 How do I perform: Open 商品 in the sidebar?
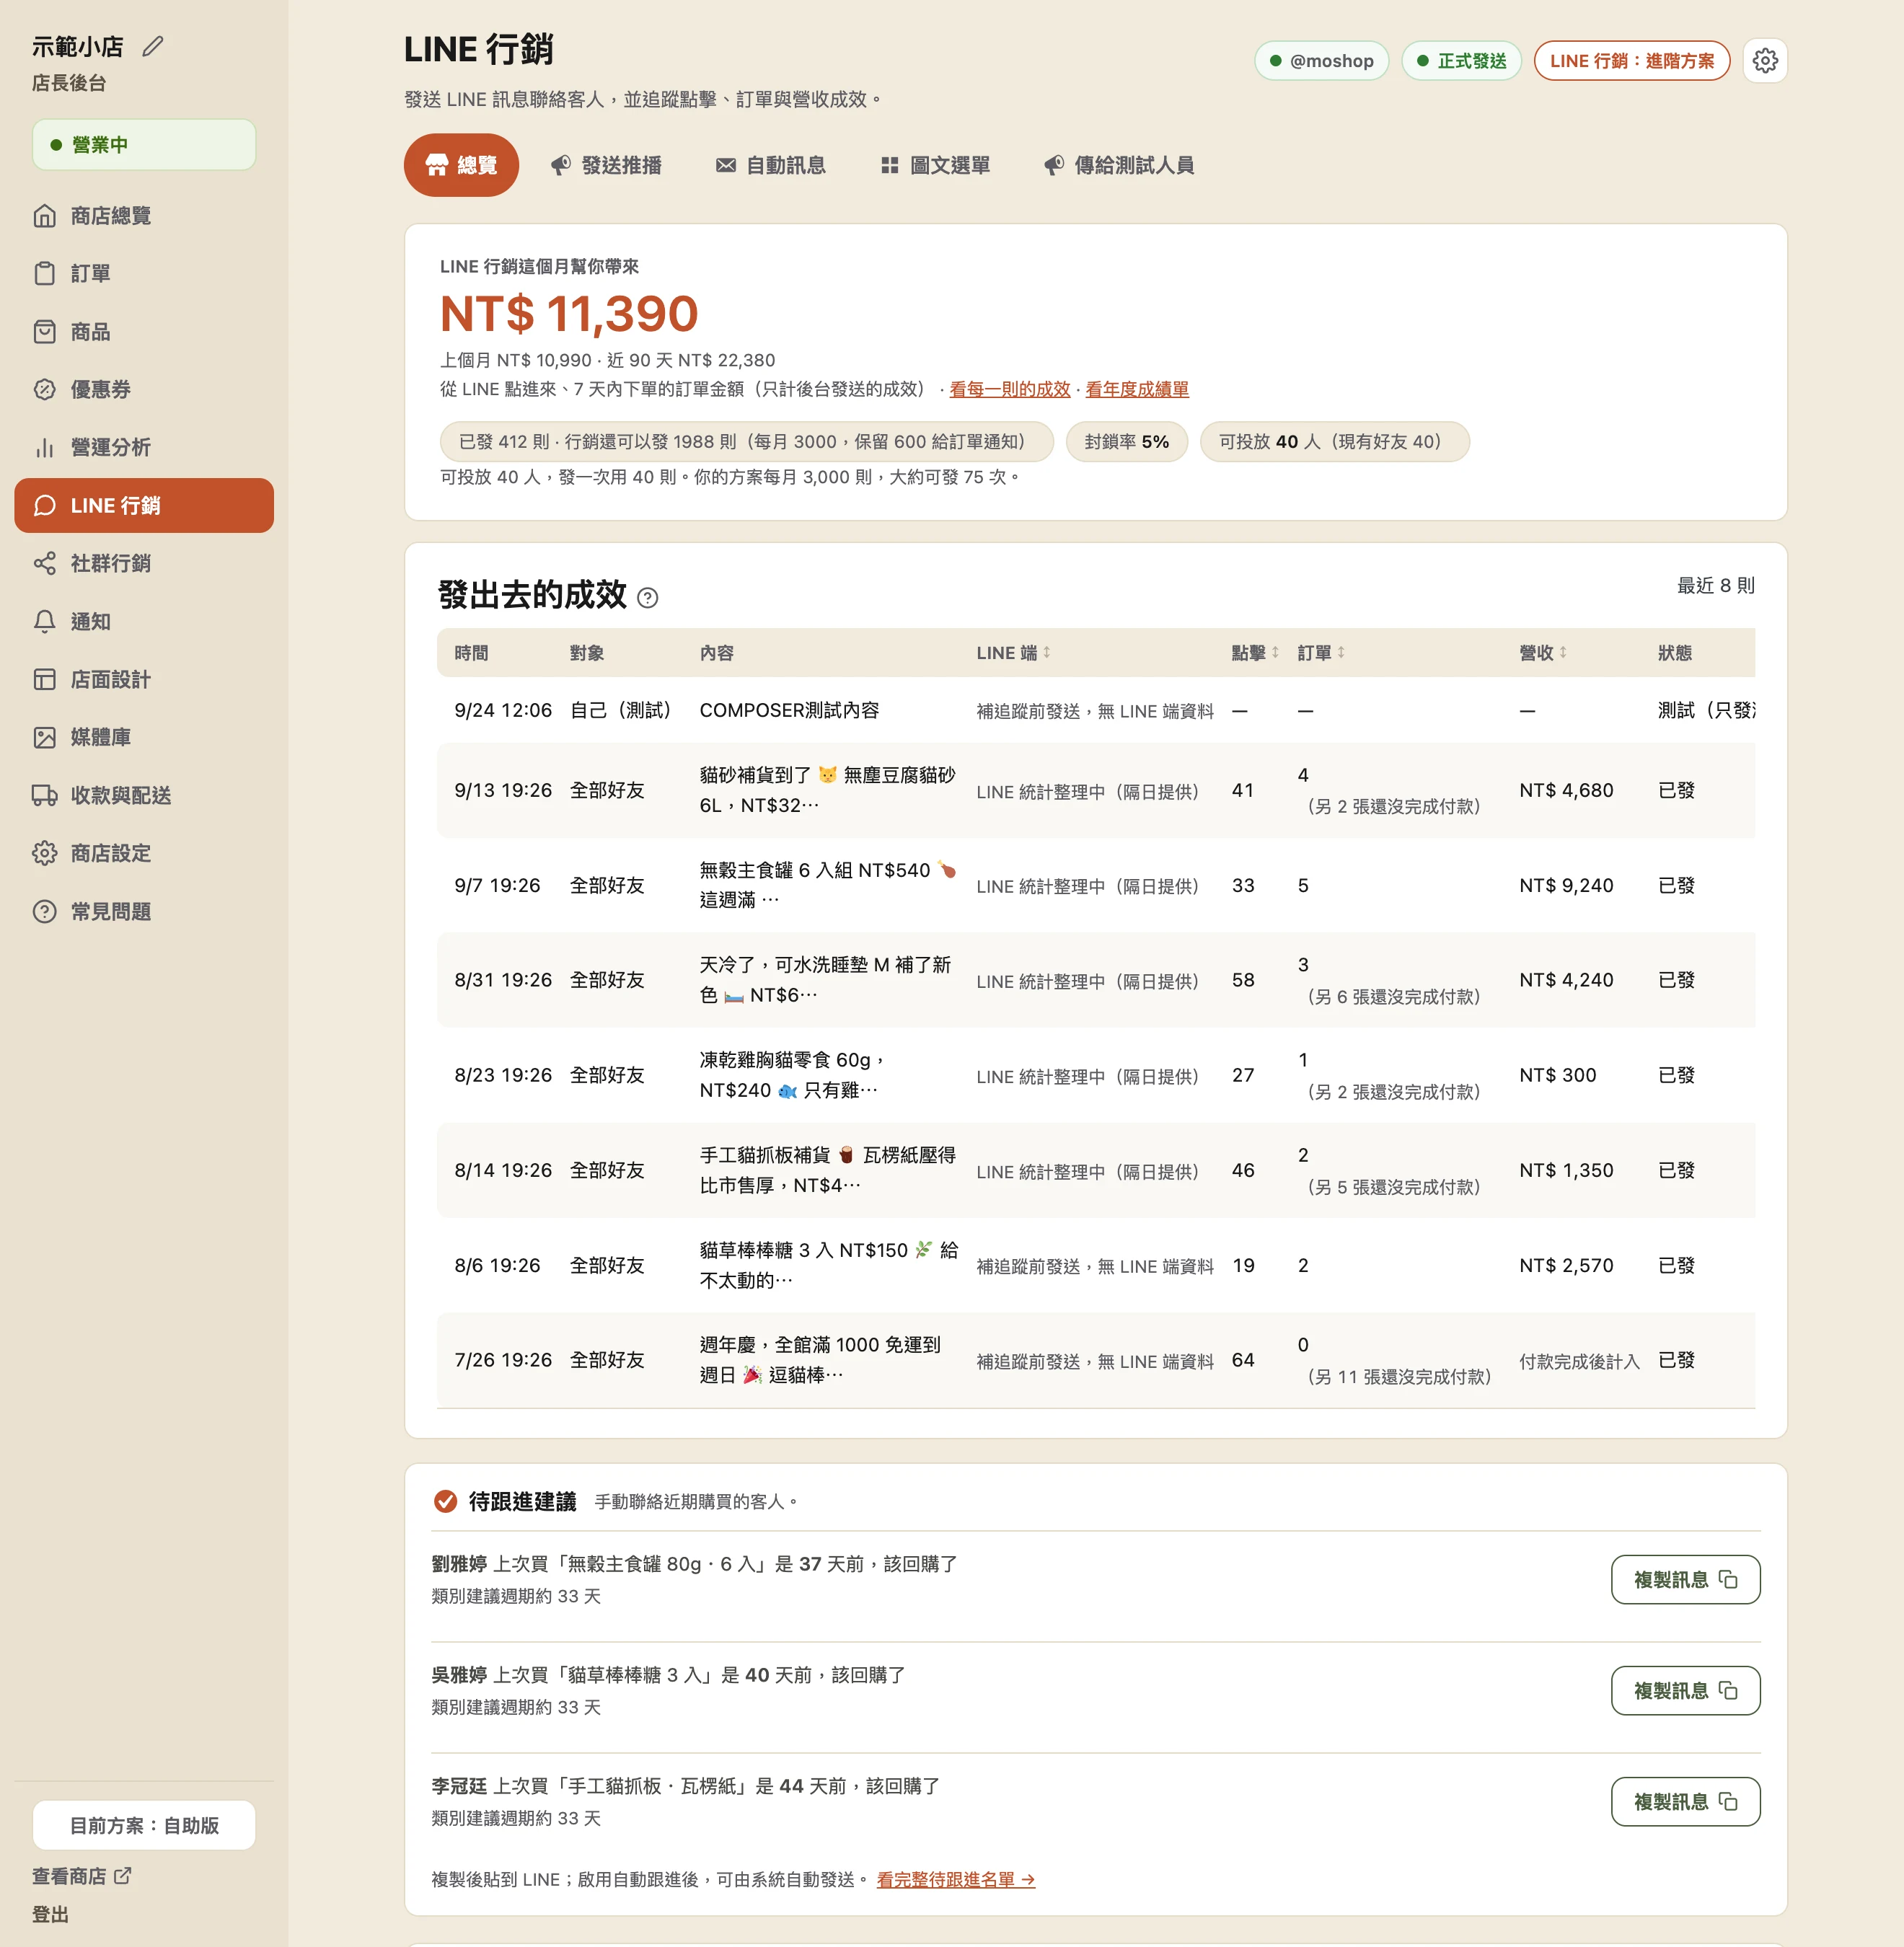coord(144,332)
